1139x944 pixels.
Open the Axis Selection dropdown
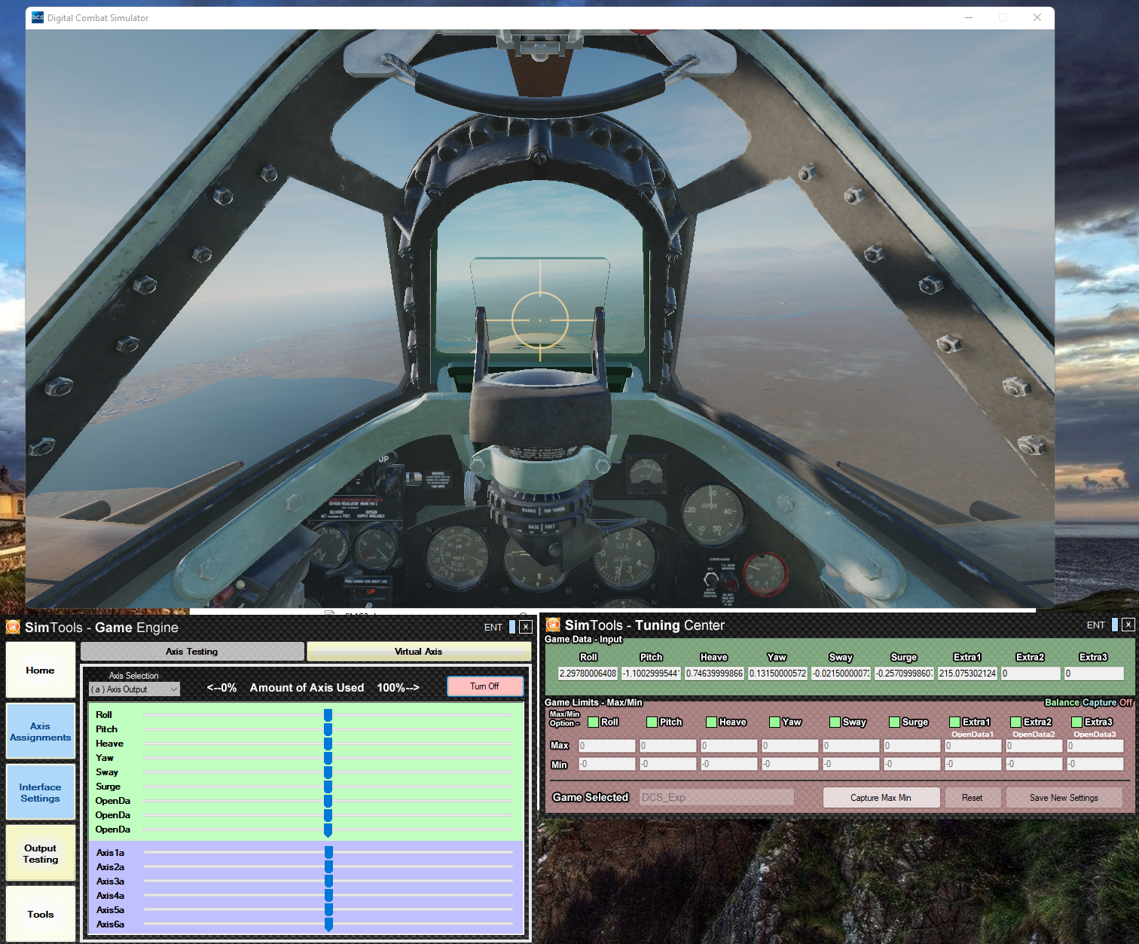point(135,689)
